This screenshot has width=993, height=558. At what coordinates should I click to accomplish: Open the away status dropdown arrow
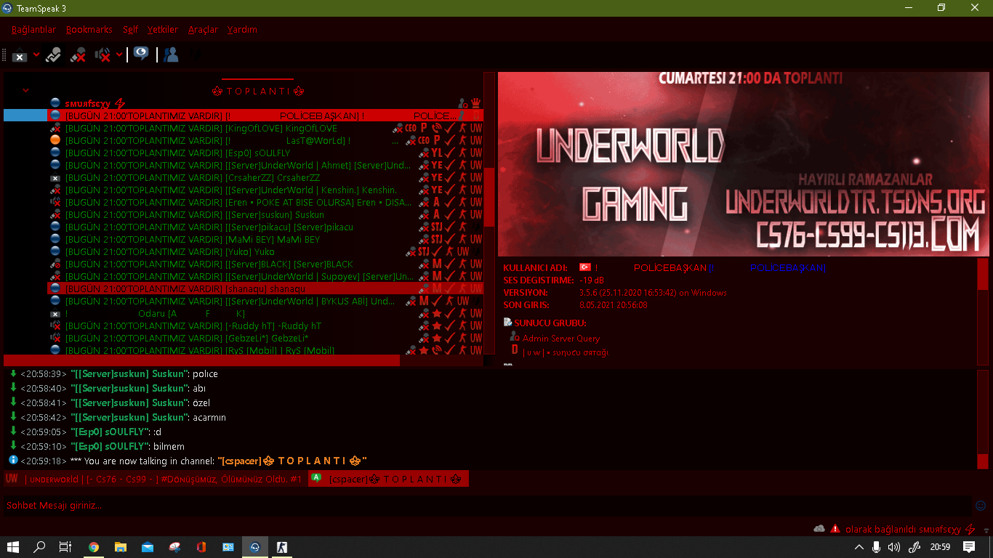pyautogui.click(x=36, y=54)
